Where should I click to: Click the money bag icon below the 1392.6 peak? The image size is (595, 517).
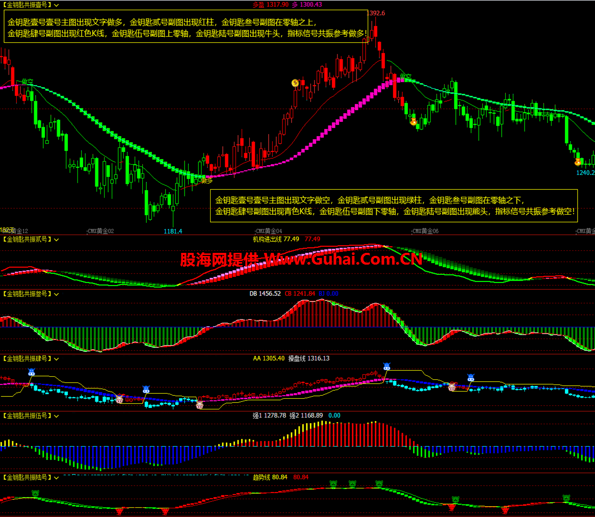[x=413, y=121]
